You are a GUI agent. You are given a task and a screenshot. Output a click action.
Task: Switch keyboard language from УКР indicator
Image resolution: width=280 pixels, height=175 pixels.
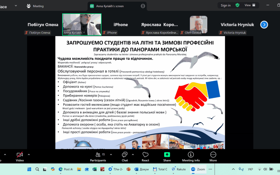click(x=250, y=169)
